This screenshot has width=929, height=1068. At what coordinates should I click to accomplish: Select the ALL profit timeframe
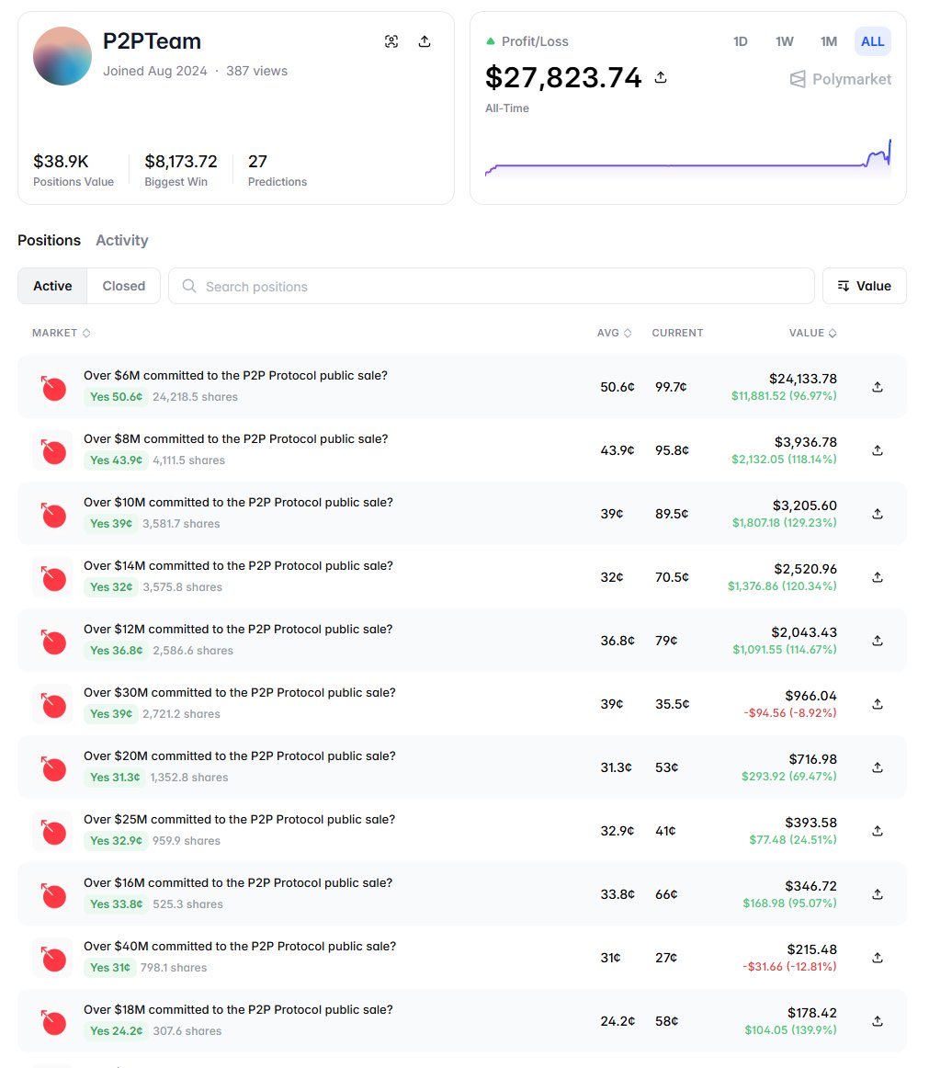[x=872, y=41]
